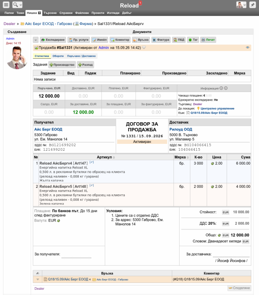This screenshot has width=259, height=295.
Task: Go to the Търсене tab
Action: tap(50, 13)
